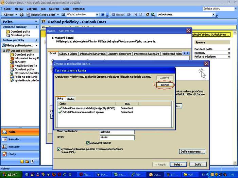The width and height of the screenshot is (238, 178).
Task: Click the Home icon in web toolbar
Action: (147, 15)
